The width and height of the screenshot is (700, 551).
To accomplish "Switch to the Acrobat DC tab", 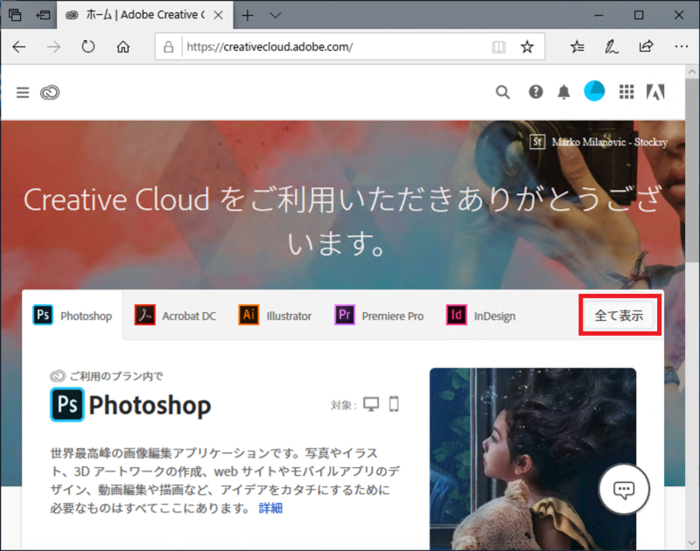I will click(x=176, y=316).
